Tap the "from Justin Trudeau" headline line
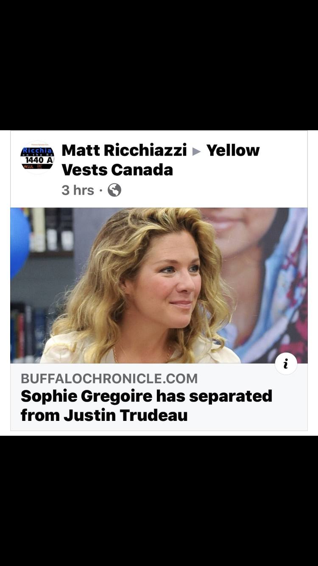 (x=104, y=415)
